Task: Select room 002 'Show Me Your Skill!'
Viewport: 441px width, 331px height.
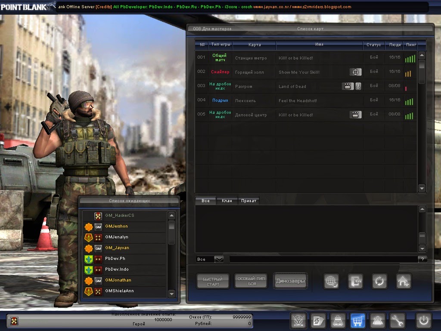Action: 306,72
